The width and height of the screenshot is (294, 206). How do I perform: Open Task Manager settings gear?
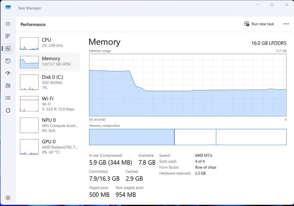click(8, 198)
